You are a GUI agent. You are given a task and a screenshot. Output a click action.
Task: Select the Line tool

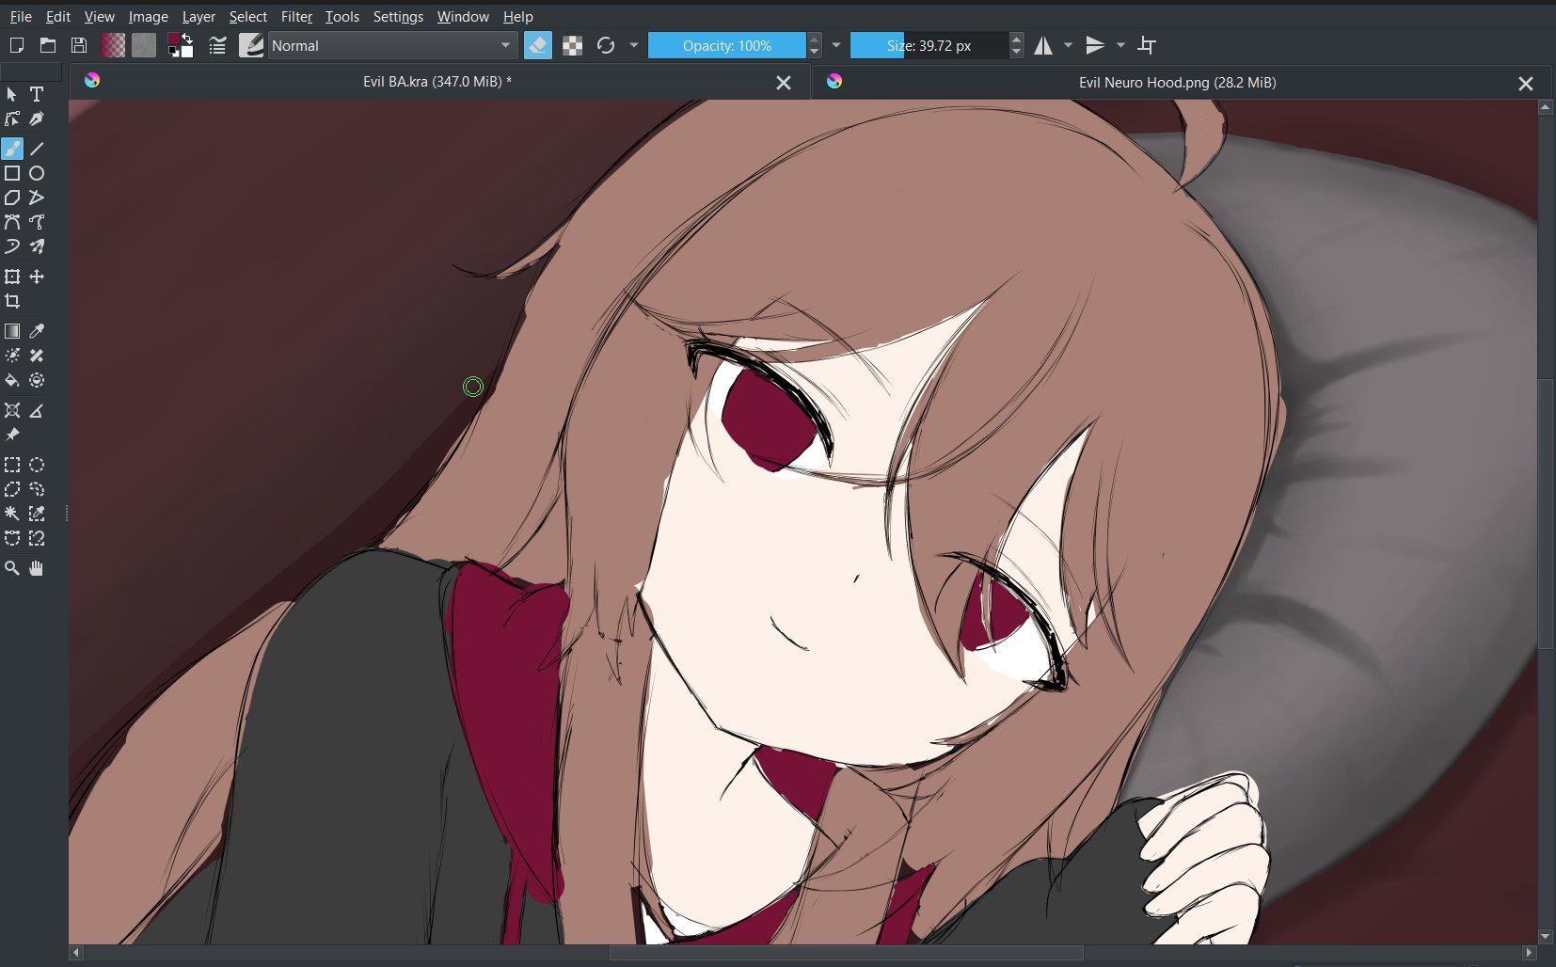coord(37,149)
